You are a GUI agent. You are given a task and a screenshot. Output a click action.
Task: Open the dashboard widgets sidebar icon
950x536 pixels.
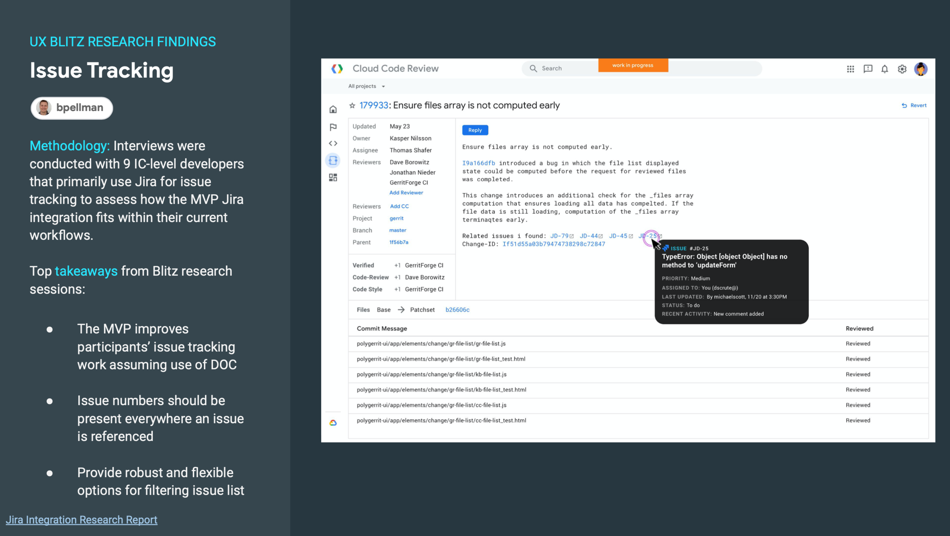(333, 178)
